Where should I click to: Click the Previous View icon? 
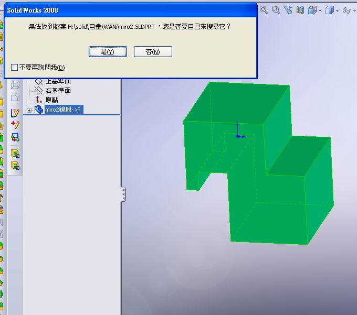[288, 10]
